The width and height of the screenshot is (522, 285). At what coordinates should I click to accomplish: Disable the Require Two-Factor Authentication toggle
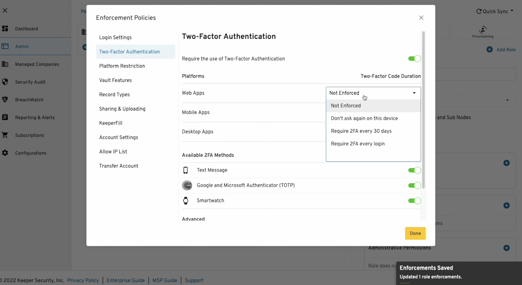pyautogui.click(x=414, y=59)
